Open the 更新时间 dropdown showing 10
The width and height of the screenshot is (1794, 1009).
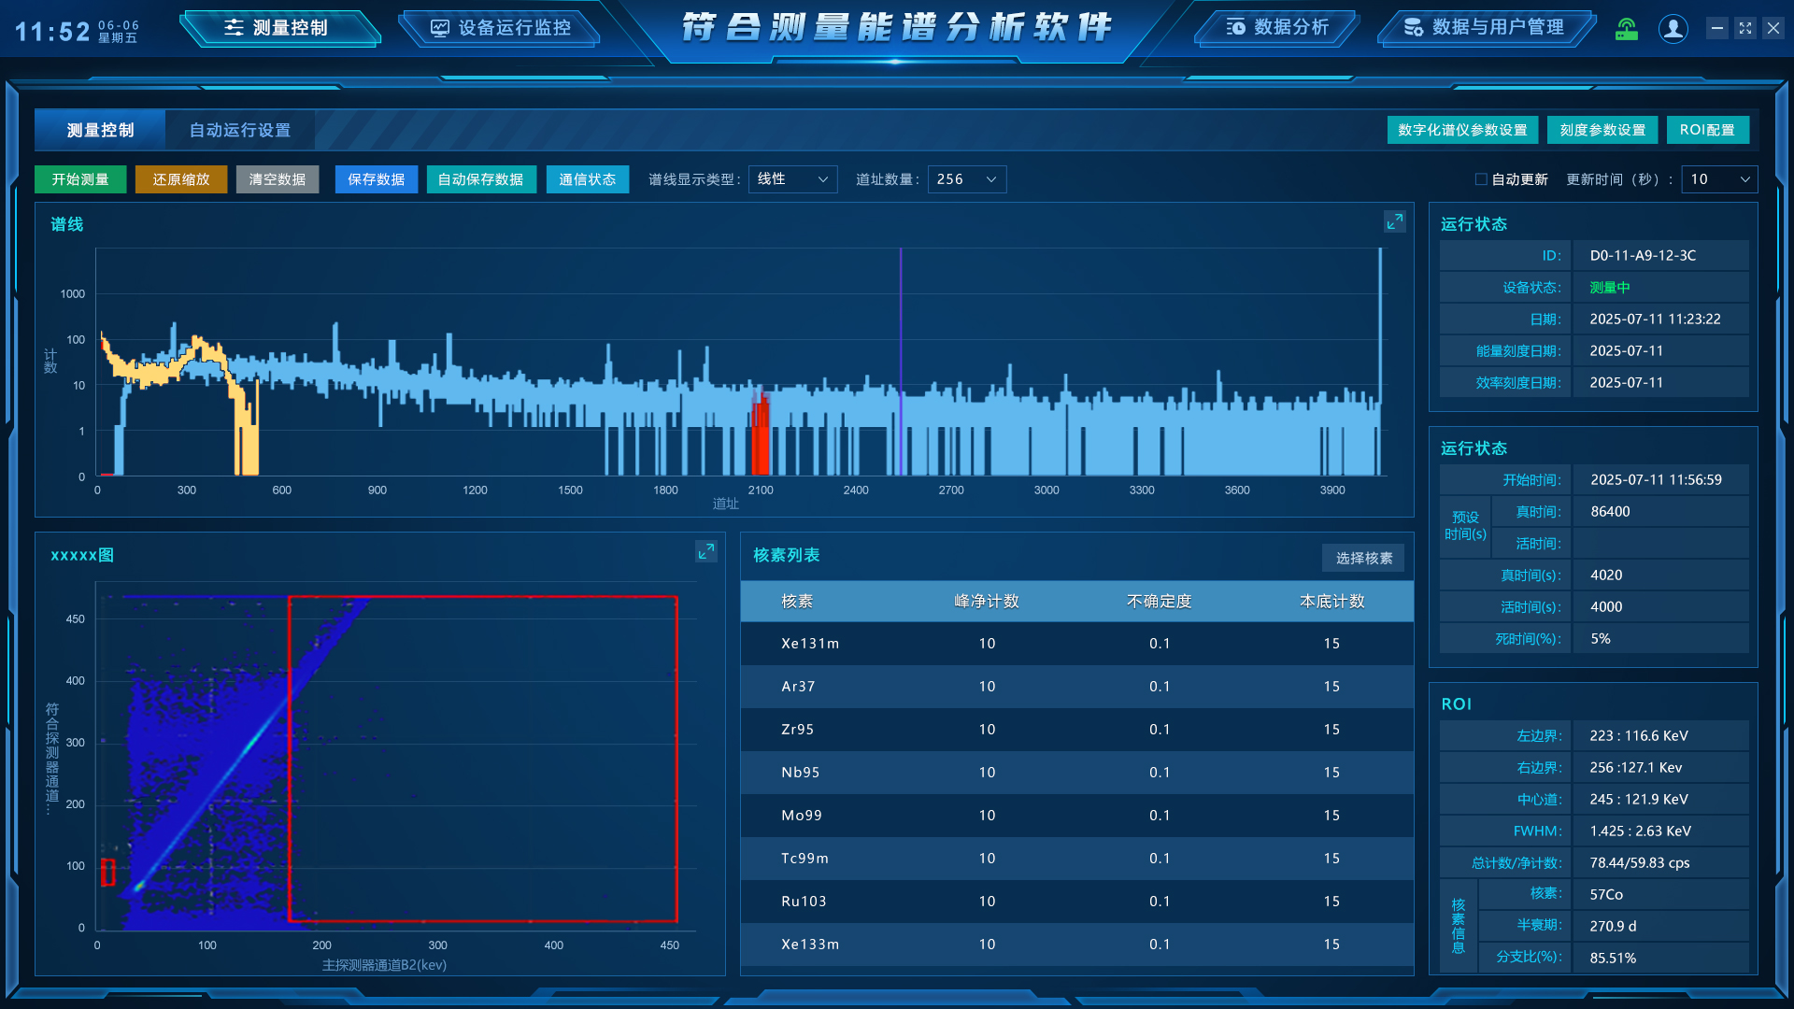[x=1718, y=179]
